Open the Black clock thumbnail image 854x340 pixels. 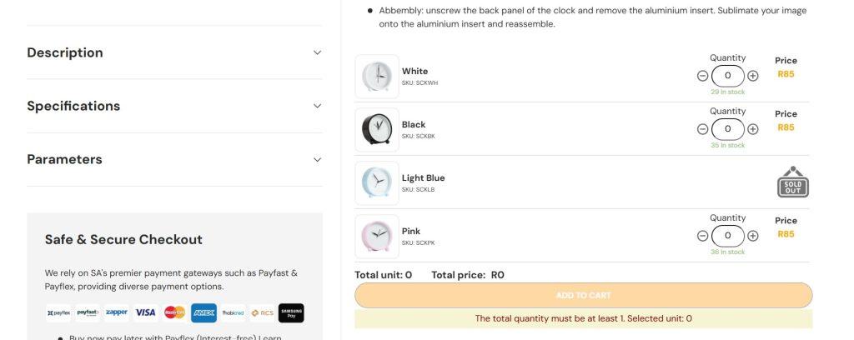[x=376, y=129]
